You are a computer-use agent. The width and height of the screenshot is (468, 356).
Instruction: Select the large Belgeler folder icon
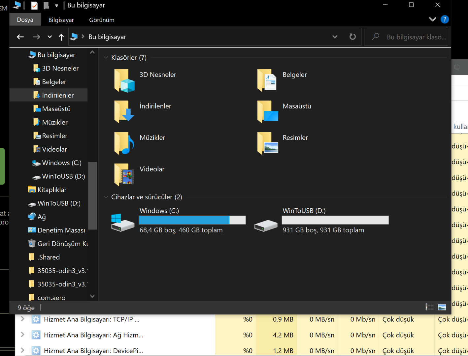[267, 80]
